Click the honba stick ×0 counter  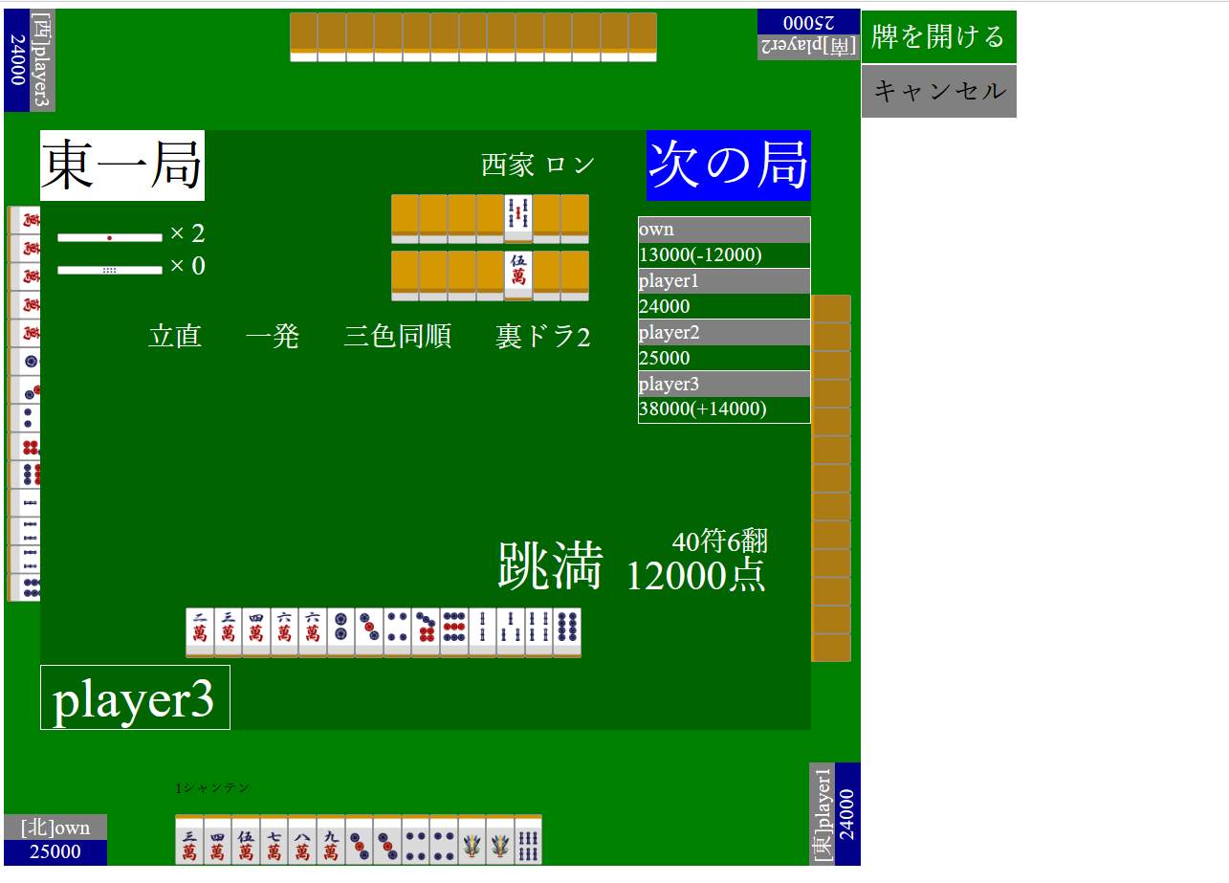(x=131, y=267)
